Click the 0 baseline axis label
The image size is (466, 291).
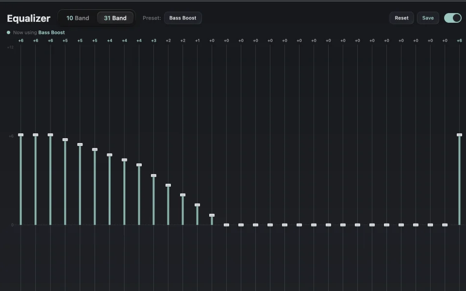pos(13,225)
